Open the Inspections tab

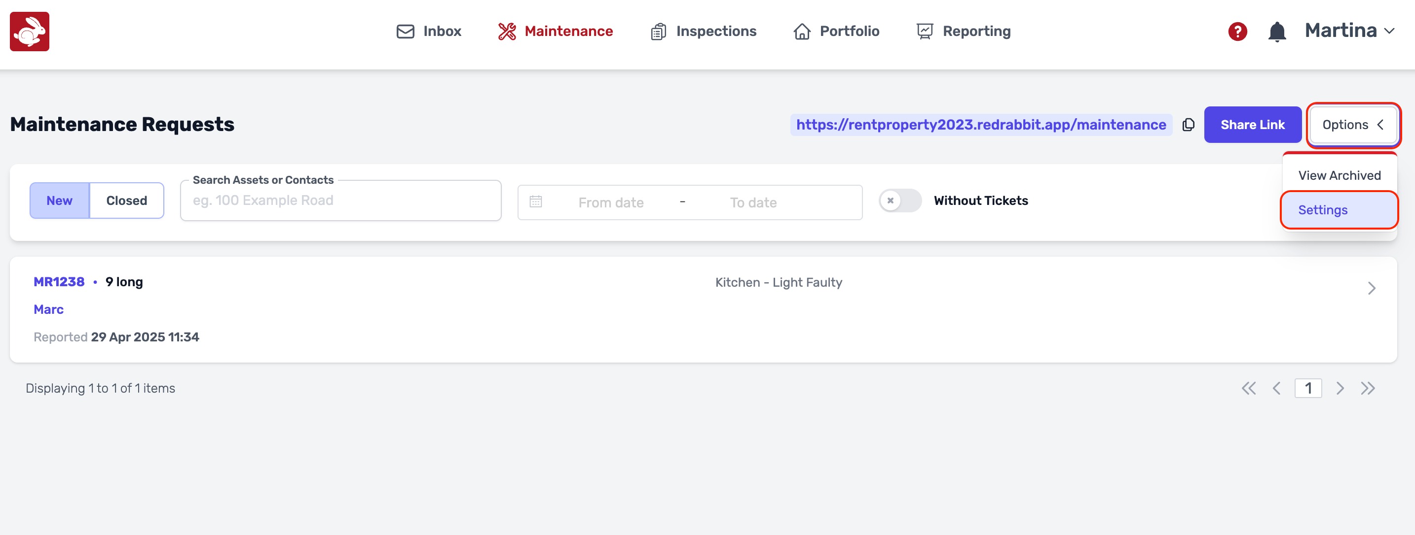tap(703, 31)
